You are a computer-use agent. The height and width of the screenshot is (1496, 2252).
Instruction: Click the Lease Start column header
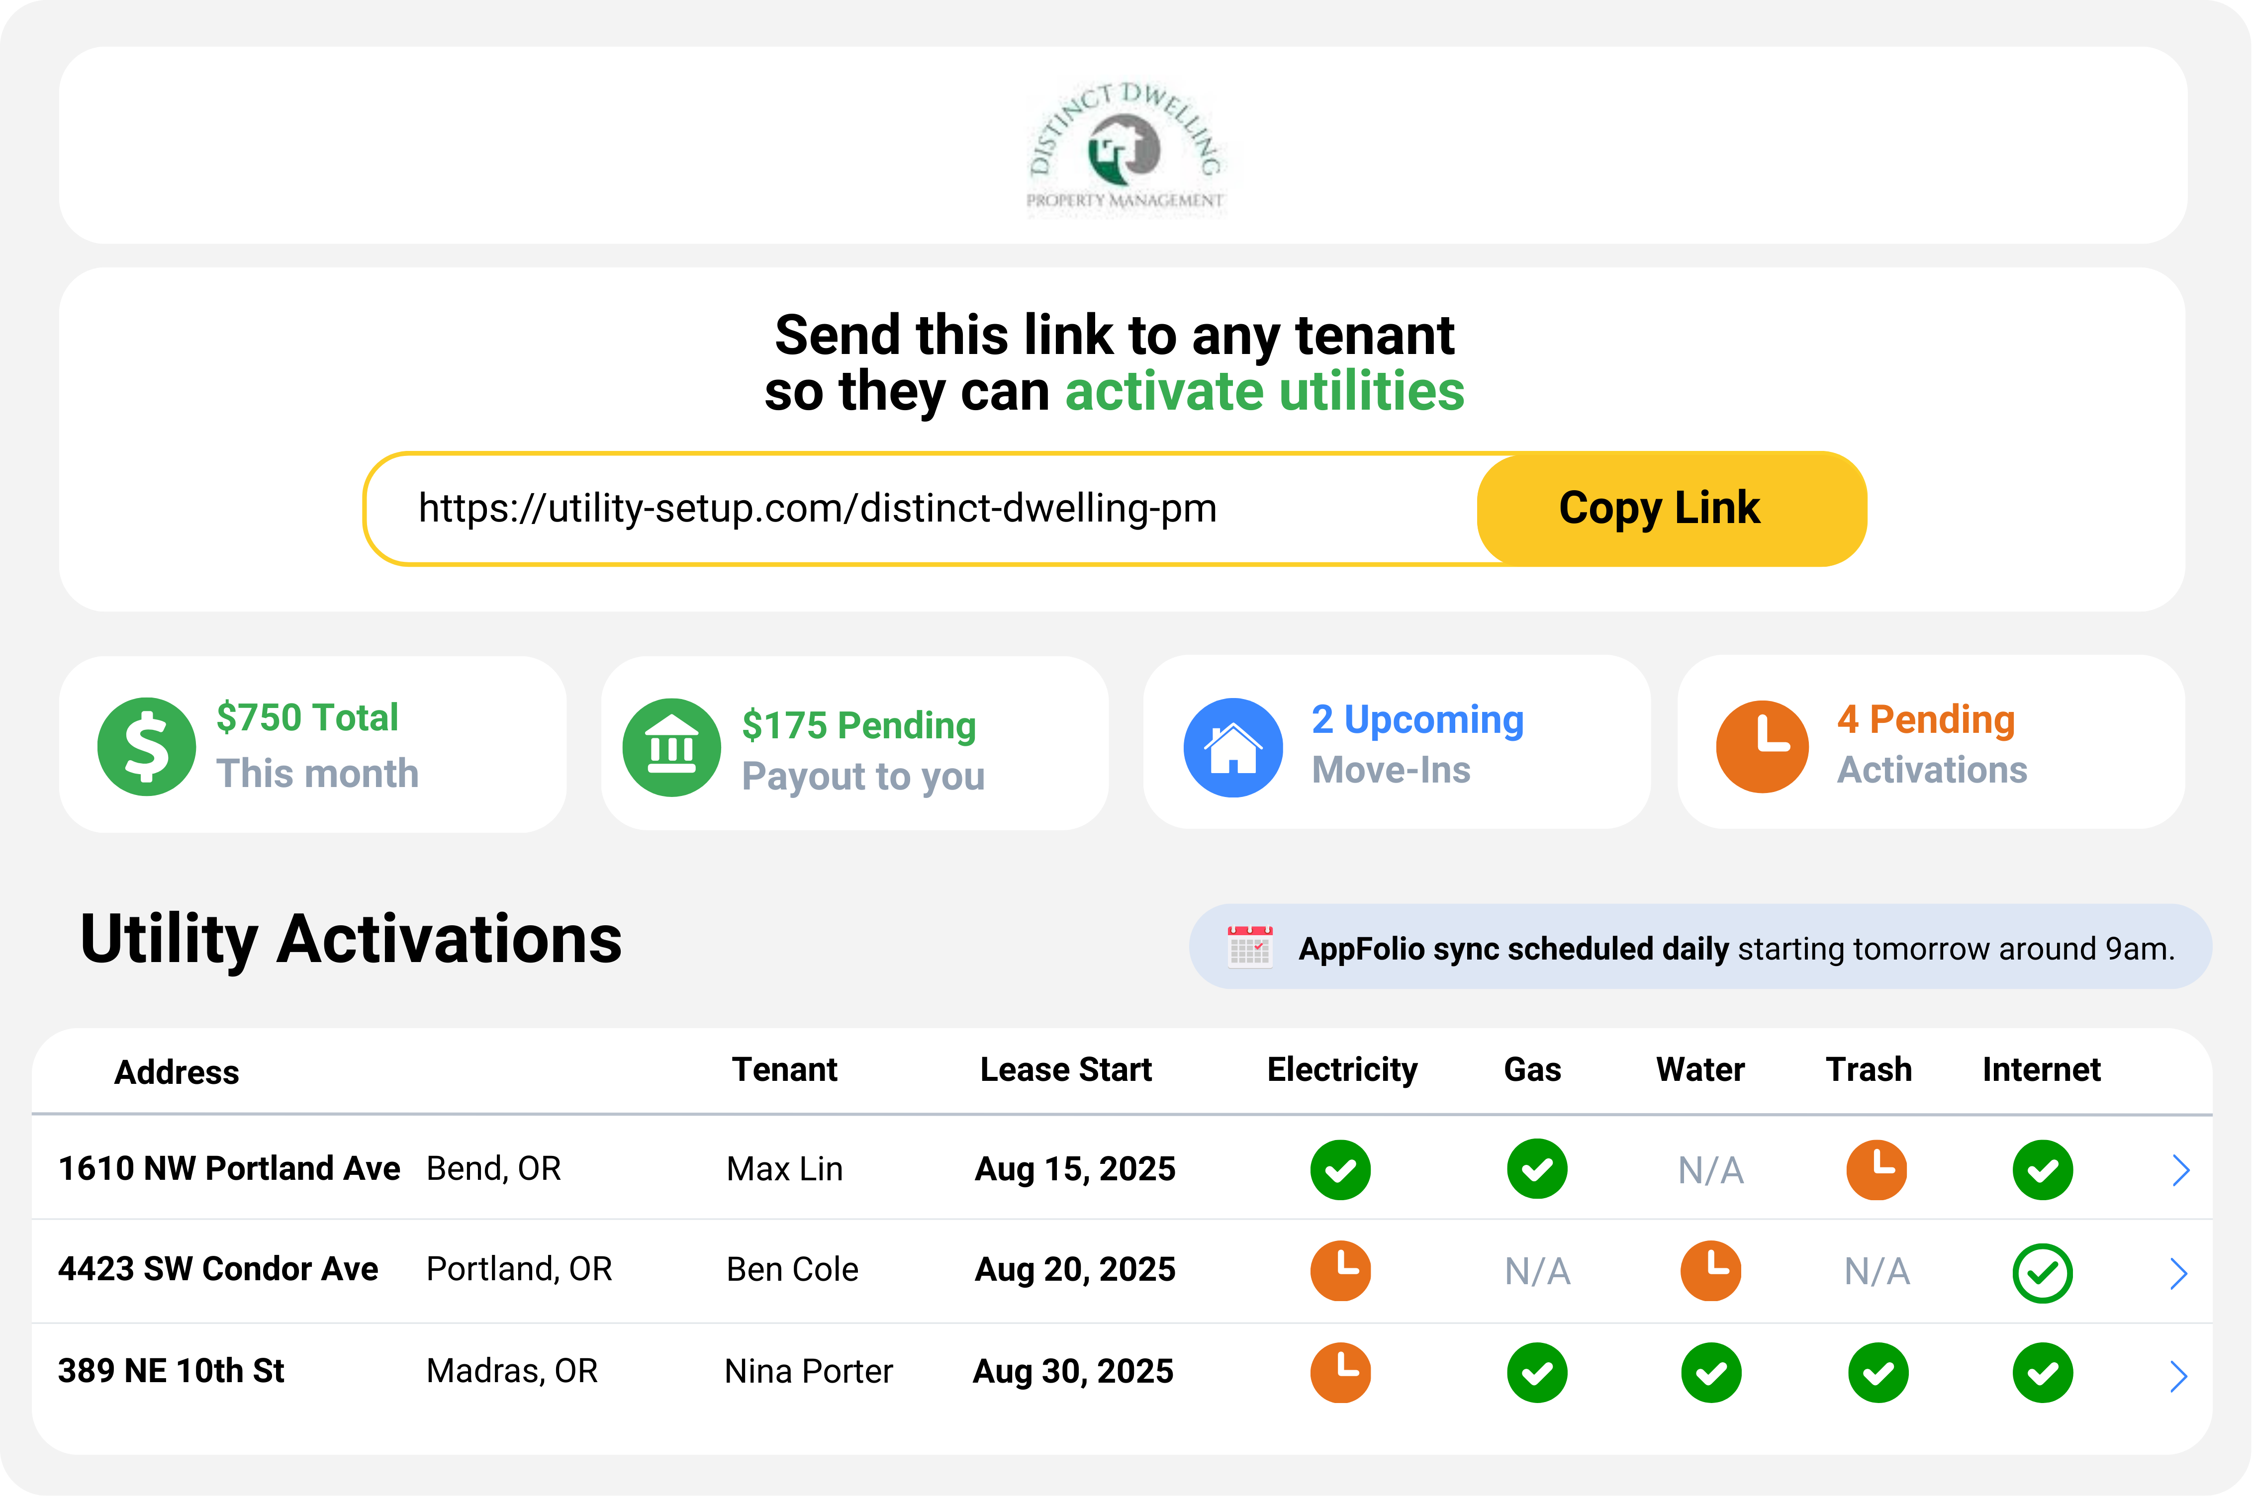tap(1065, 1069)
